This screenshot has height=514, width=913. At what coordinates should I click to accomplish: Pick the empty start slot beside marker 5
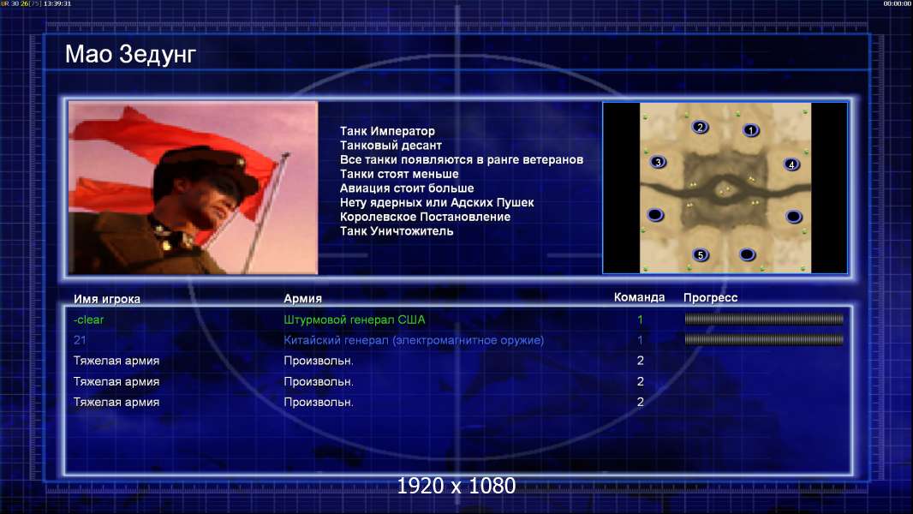click(747, 254)
